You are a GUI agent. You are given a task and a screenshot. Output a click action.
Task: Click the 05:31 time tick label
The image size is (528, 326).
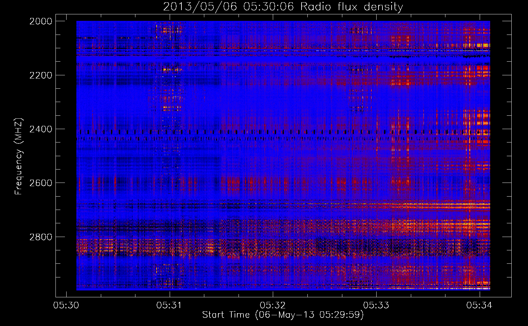[x=169, y=305]
